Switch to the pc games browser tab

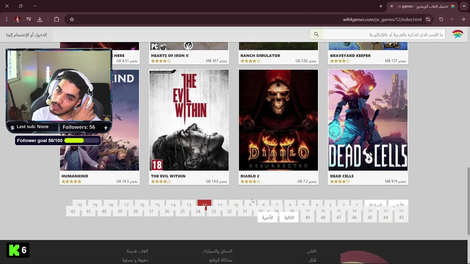(x=423, y=6)
